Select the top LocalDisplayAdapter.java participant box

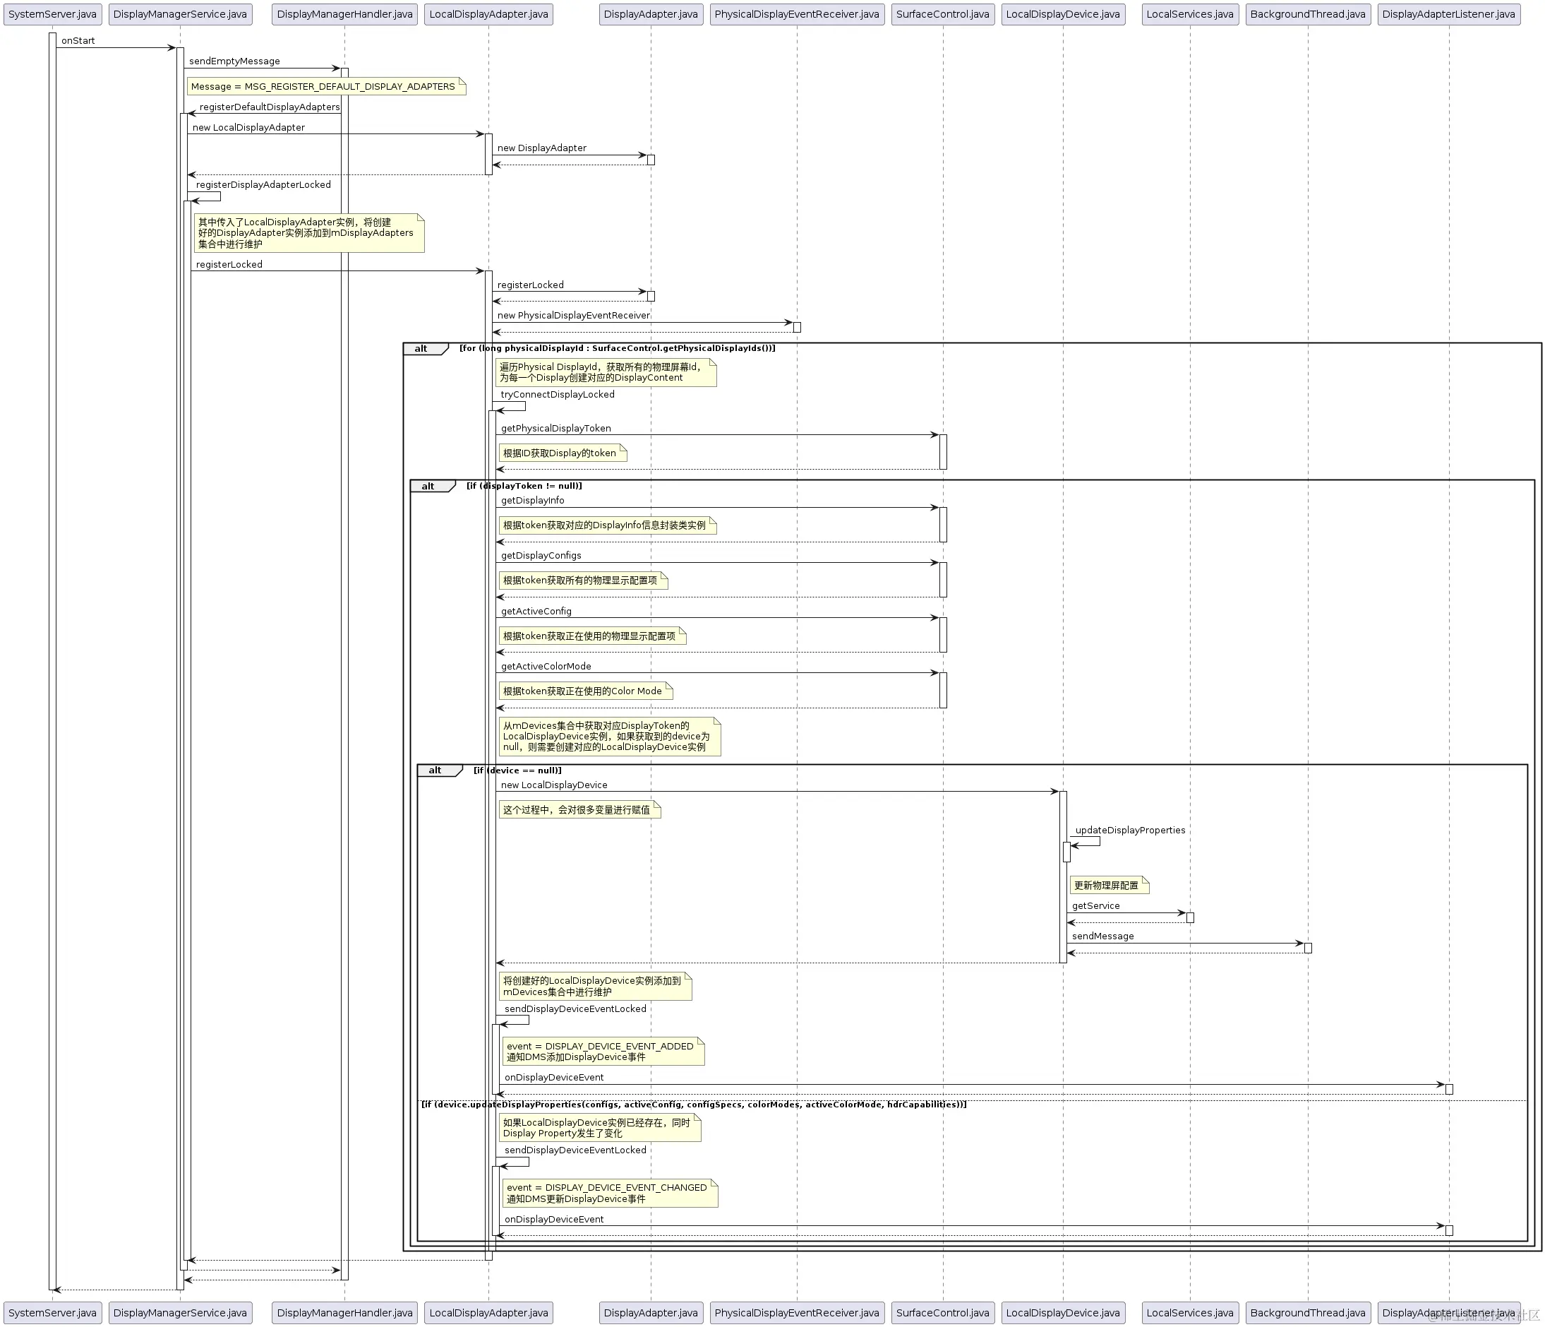[x=488, y=14]
